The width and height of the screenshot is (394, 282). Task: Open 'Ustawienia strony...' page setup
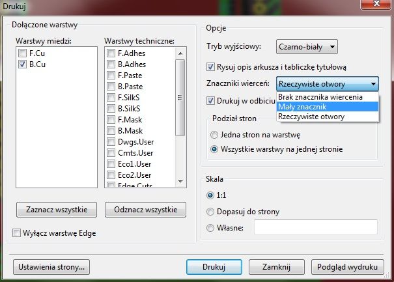tap(51, 267)
